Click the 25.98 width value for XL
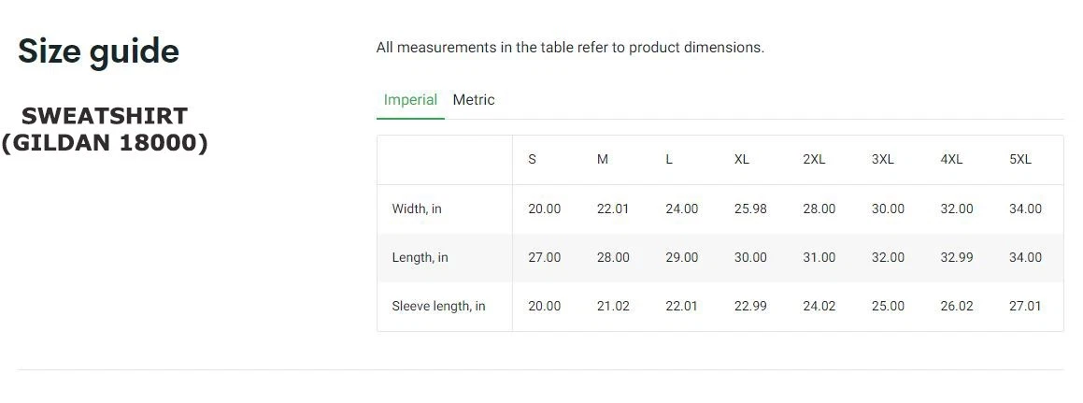Viewport: 1083px width, 403px height. pos(750,209)
